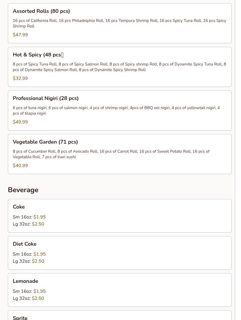Select the Diet Coke item title

(x=25, y=244)
